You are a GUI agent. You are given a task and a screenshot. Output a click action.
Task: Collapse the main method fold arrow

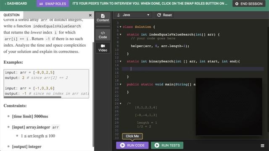[121, 84]
